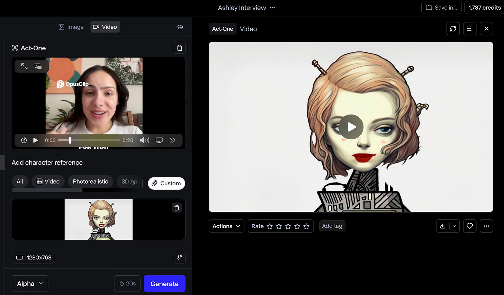The height and width of the screenshot is (295, 504).
Task: Open the 1,787 credits button
Action: pyautogui.click(x=485, y=8)
